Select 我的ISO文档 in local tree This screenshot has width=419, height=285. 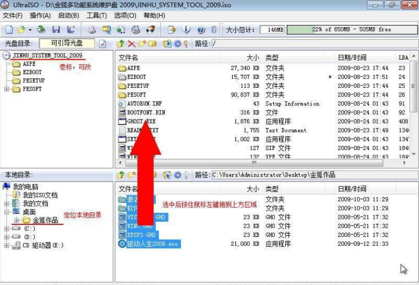[40, 195]
